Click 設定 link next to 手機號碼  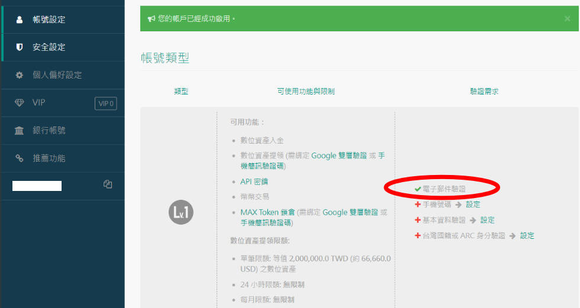point(473,204)
